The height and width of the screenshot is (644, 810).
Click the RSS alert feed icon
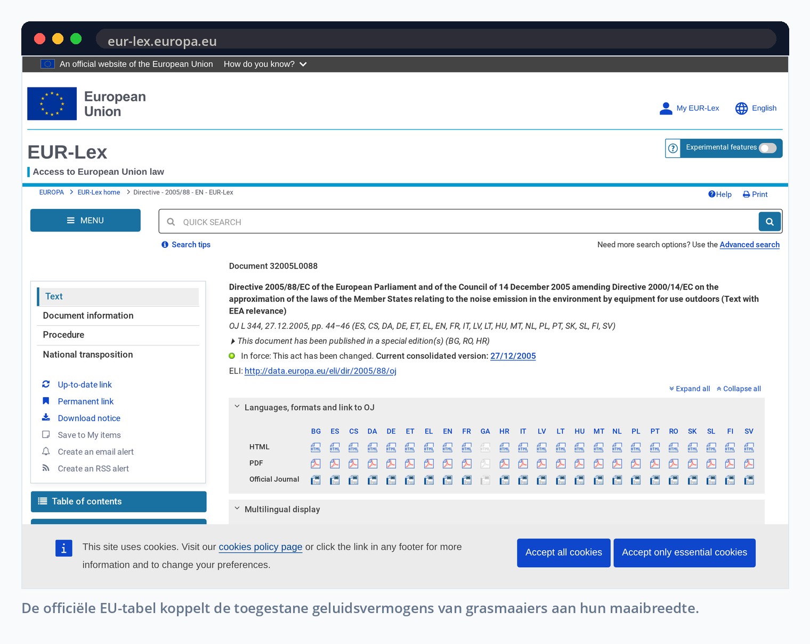click(x=46, y=468)
